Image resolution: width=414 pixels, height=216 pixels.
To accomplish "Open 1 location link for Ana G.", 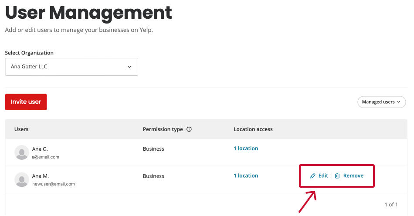I will [x=246, y=148].
